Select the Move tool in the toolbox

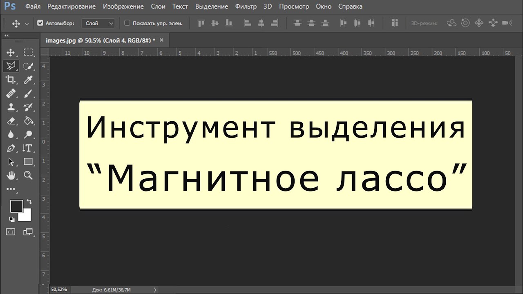tap(11, 52)
